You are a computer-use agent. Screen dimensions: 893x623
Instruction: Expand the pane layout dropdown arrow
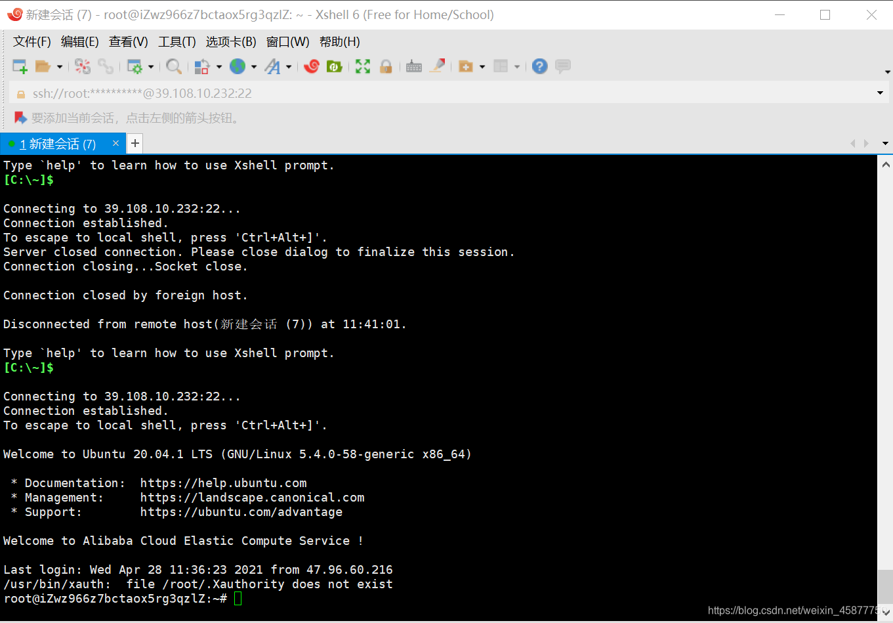517,66
